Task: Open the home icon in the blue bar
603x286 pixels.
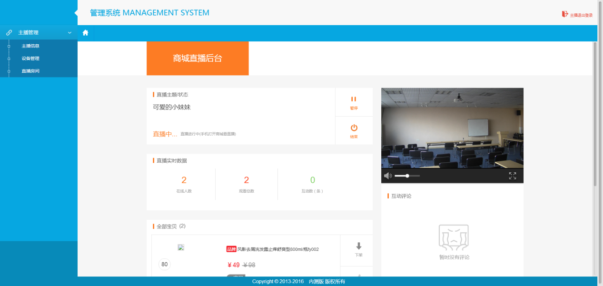Action: (86, 33)
